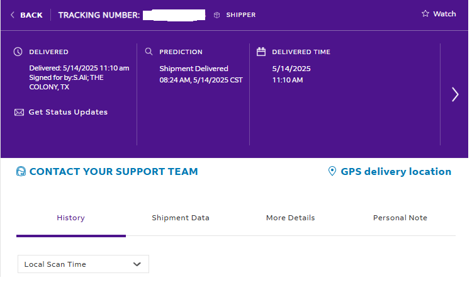Click the shipper package box icon

[x=216, y=15]
